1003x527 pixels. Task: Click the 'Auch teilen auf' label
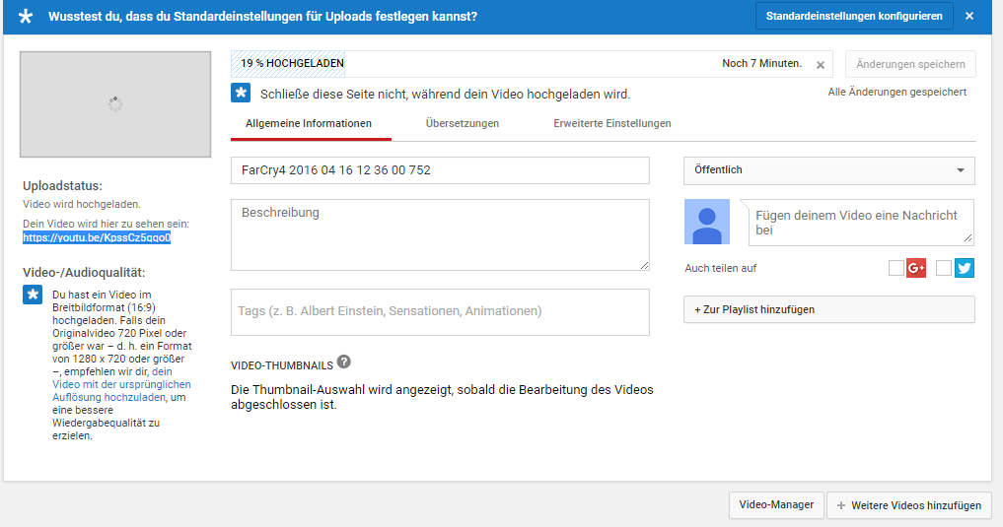(x=720, y=268)
